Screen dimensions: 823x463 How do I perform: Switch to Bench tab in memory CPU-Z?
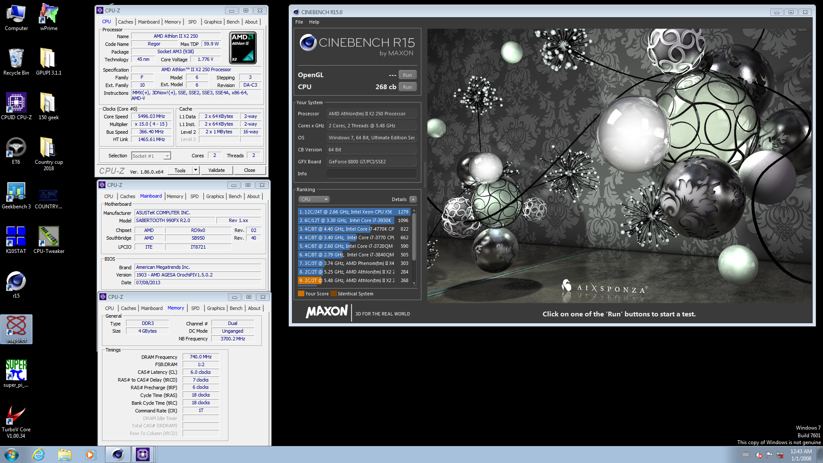point(236,308)
